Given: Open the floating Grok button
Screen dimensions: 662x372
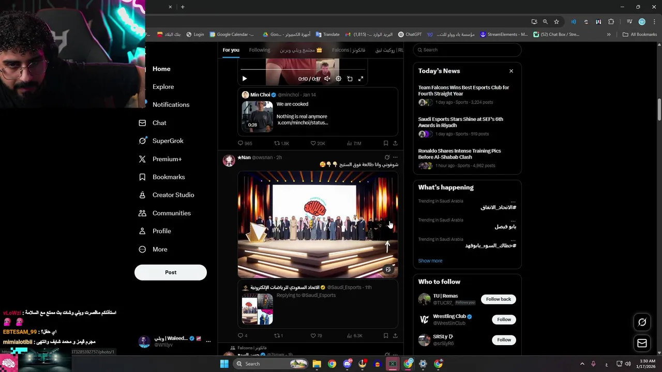Looking at the screenshot, I should 642,322.
